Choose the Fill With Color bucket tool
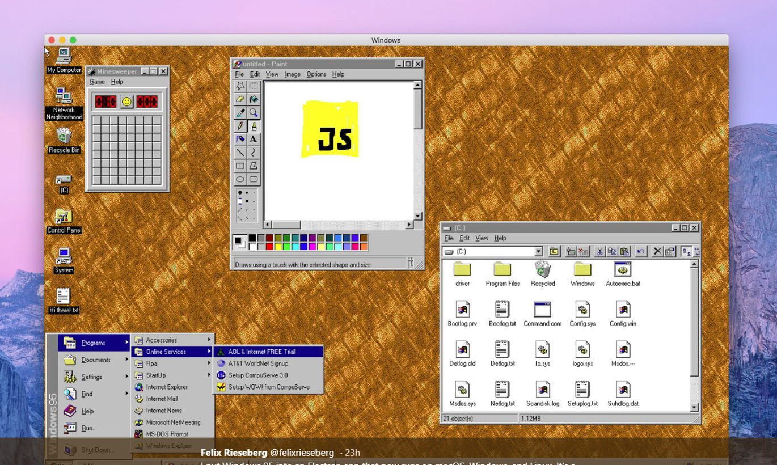777x465 pixels. click(x=253, y=99)
